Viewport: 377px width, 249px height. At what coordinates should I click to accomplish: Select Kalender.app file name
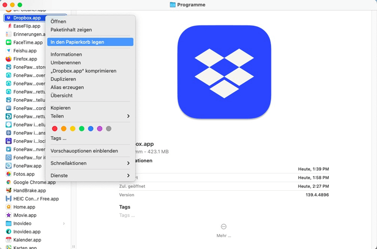pyautogui.click(x=27, y=240)
